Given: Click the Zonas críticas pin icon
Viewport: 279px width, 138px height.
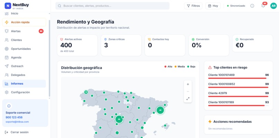Looking at the screenshot, I should (105, 40).
